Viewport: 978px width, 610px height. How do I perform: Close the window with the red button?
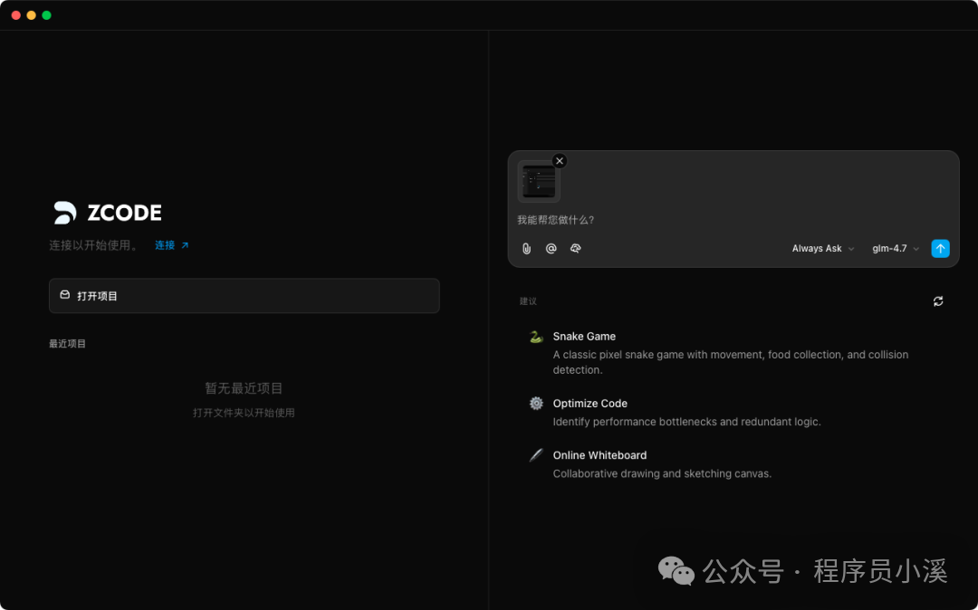(x=16, y=15)
